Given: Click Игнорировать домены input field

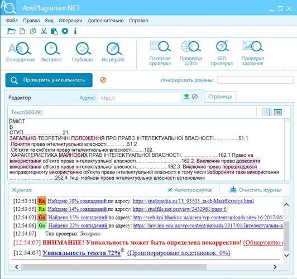Looking at the screenshot, I should [256, 80].
